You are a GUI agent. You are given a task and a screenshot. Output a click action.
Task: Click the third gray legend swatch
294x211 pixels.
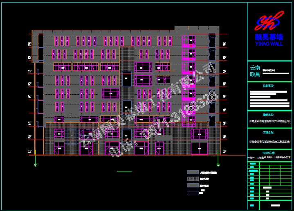click(193, 185)
